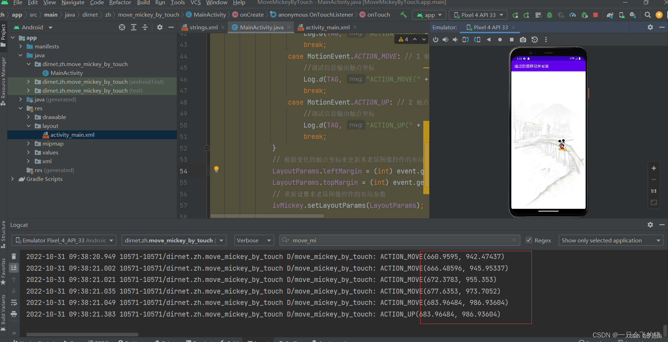
Task: Open the logcat process selector dropdown
Action: tap(174, 240)
